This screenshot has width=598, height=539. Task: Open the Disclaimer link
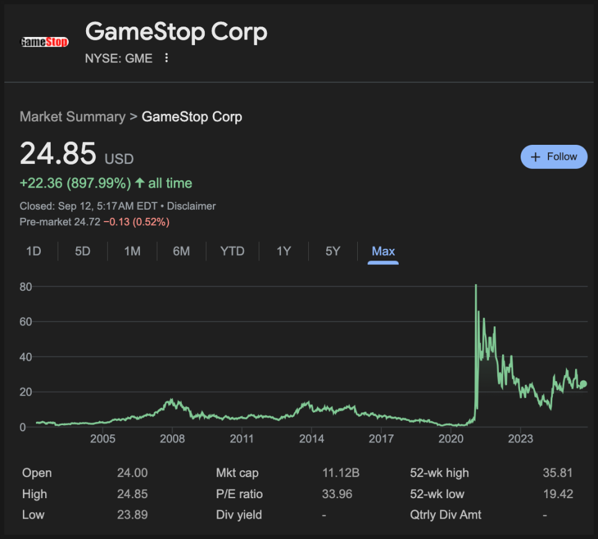191,206
